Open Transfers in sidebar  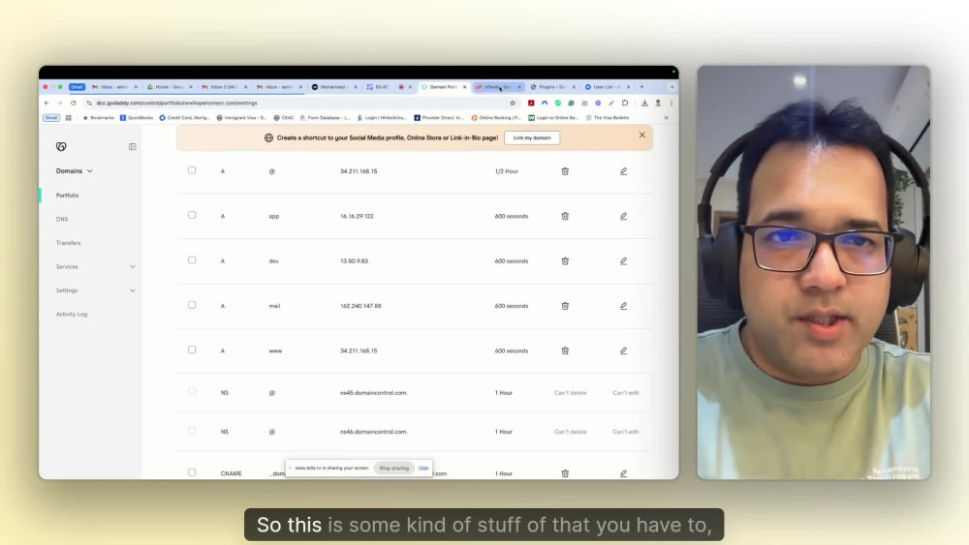click(x=68, y=243)
